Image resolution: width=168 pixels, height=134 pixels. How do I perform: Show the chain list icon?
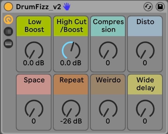[8, 31]
